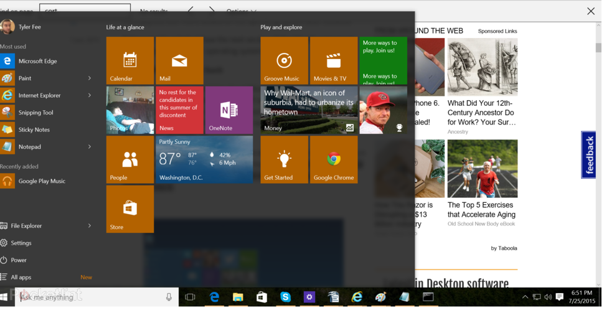The image size is (604, 310).
Task: Open Sticky Notes from Most used
Action: pos(34,129)
